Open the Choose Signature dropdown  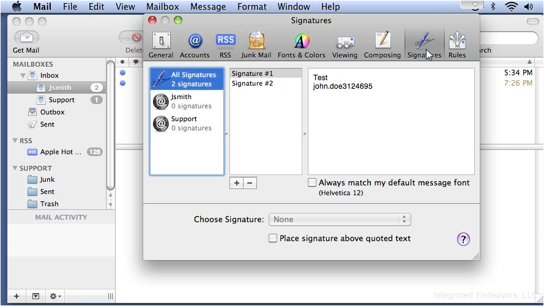click(x=340, y=219)
